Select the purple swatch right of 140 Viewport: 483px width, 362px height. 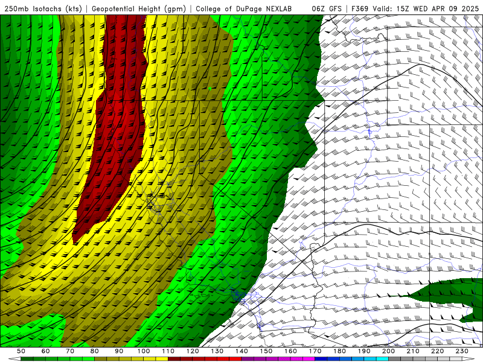(248, 359)
